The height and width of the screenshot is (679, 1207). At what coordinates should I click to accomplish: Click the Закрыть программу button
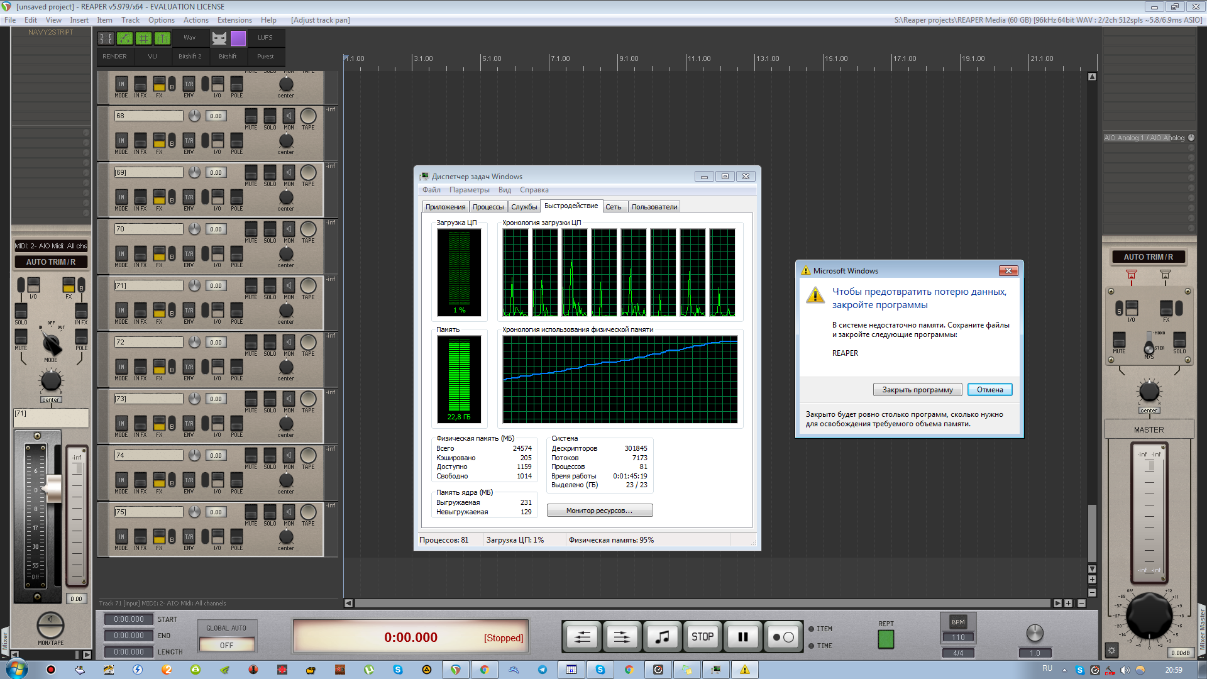[x=917, y=390]
